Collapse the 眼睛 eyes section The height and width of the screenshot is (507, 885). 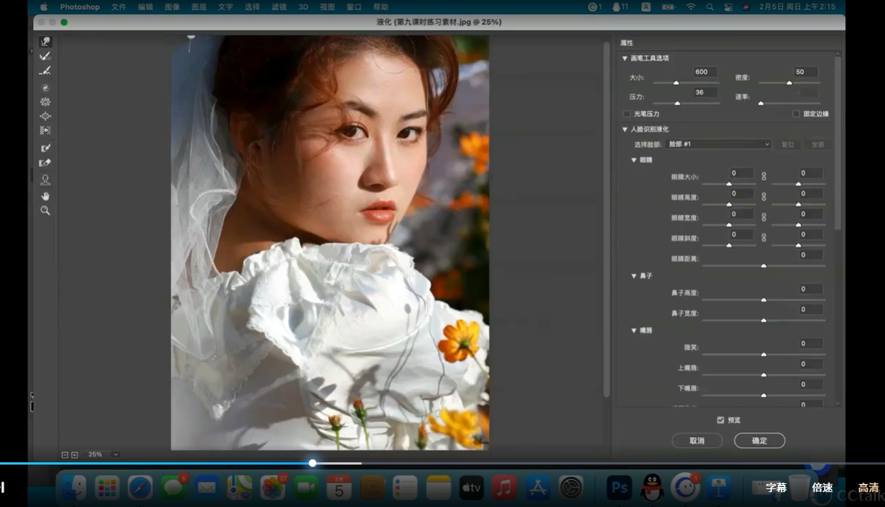pos(634,160)
